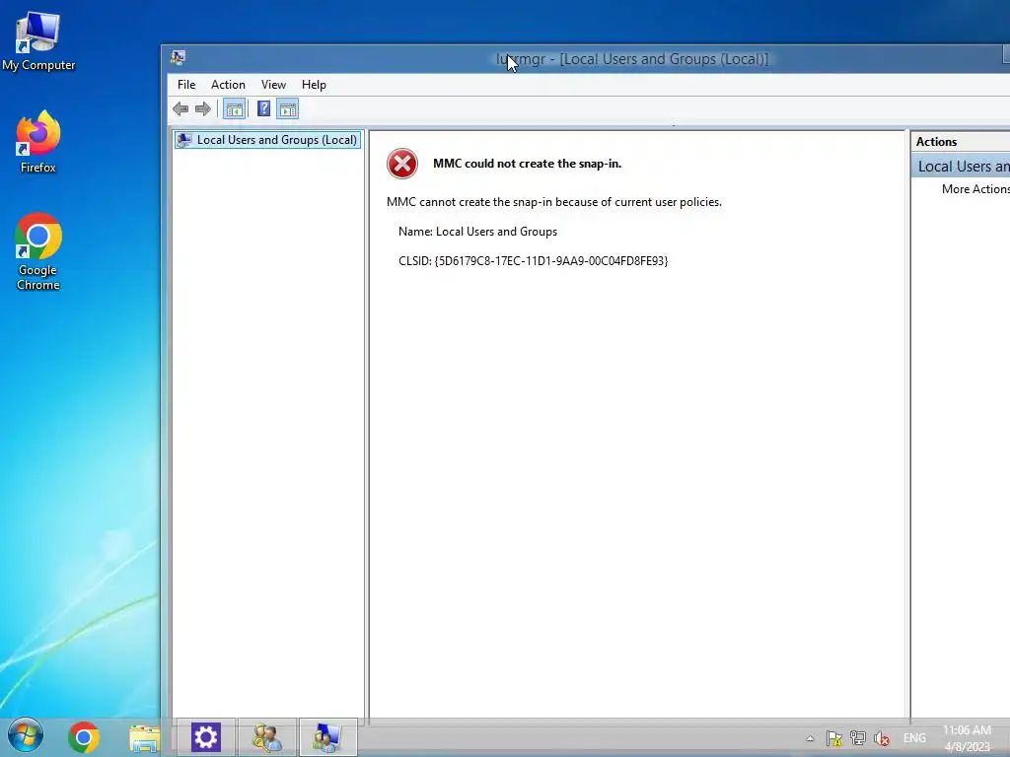The width and height of the screenshot is (1010, 757).
Task: Open the Action menu
Action: [x=228, y=85]
